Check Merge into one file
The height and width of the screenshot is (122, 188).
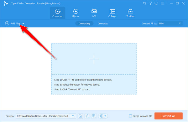click(130, 116)
